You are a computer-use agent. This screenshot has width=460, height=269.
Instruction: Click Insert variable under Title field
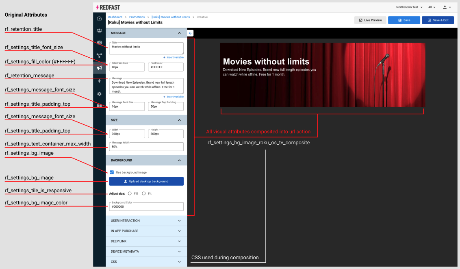click(x=174, y=57)
